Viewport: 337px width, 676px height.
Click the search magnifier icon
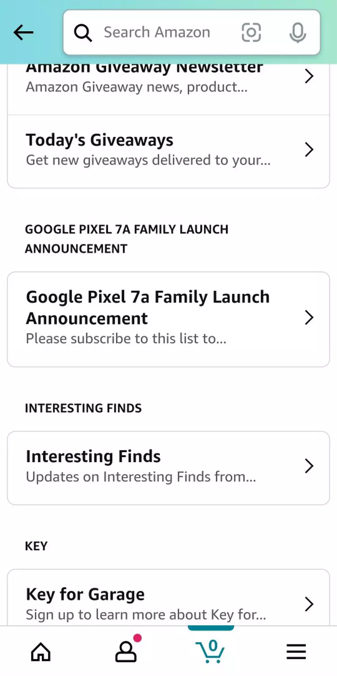click(83, 33)
